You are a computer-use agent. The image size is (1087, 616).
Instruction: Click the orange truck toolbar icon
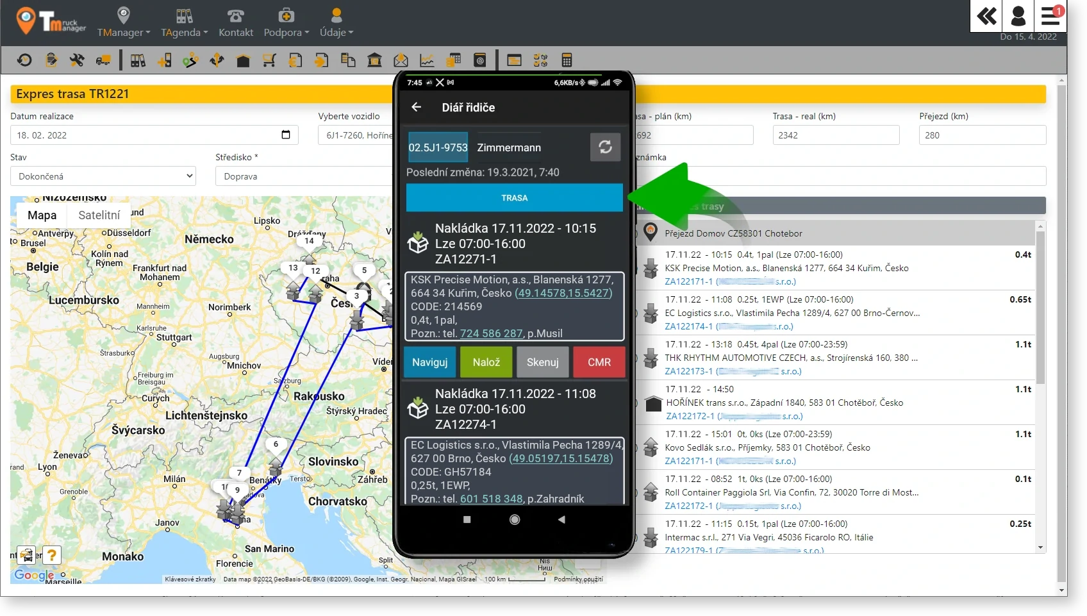click(103, 60)
